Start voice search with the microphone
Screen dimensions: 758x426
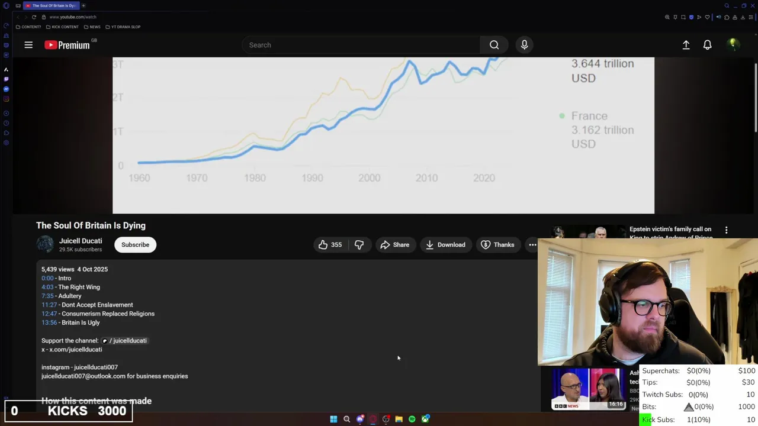(524, 45)
